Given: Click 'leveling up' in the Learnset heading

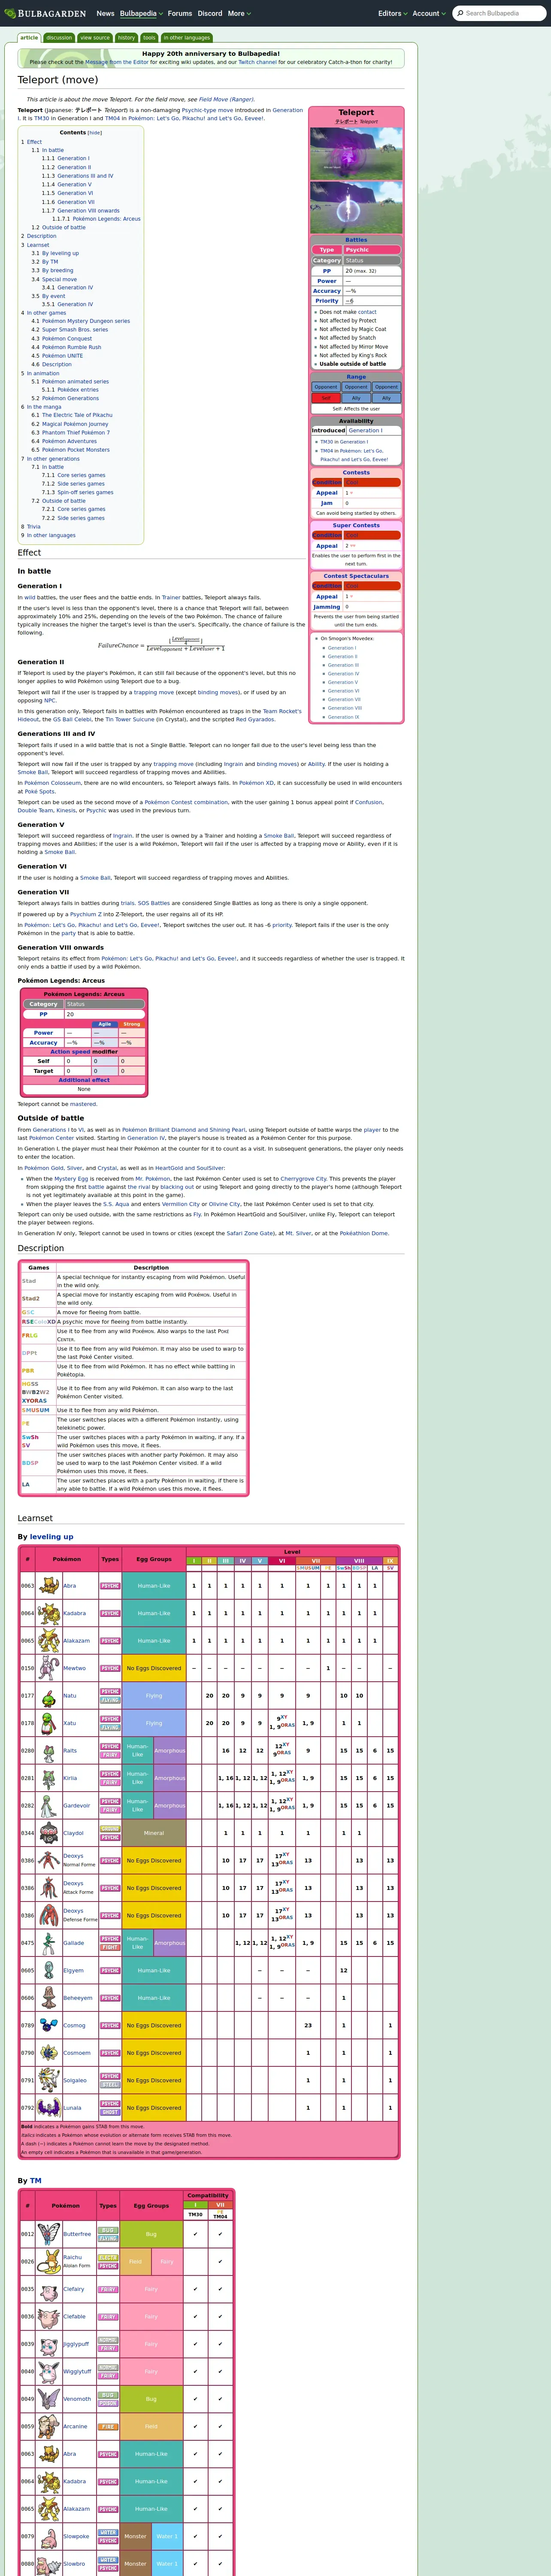Looking at the screenshot, I should 51,1537.
